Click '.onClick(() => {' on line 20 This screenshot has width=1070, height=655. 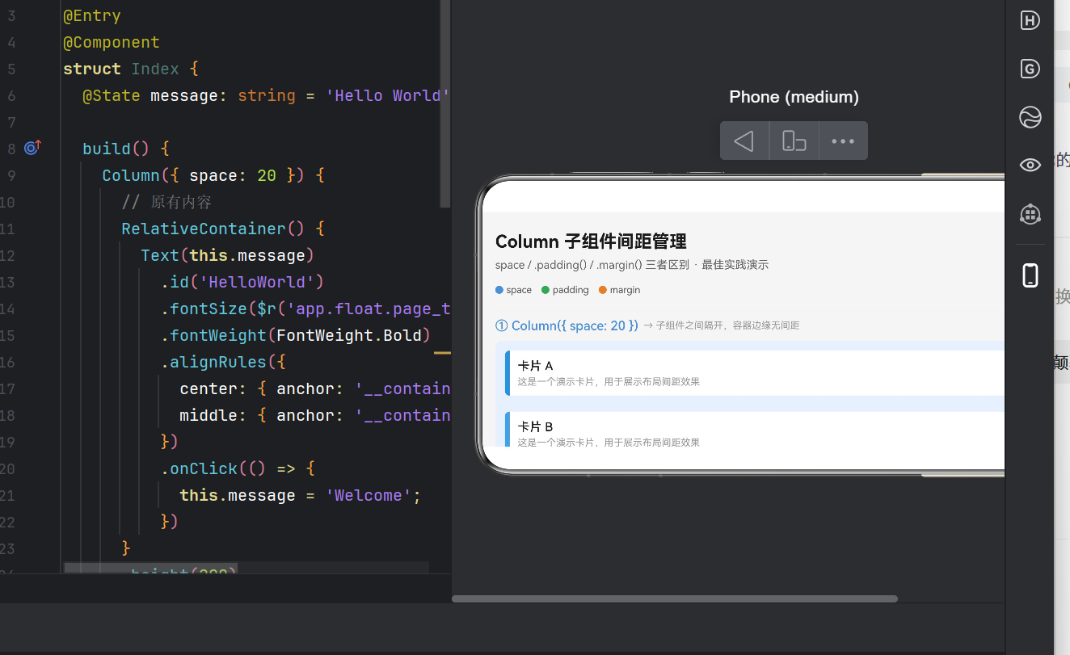coord(238,468)
